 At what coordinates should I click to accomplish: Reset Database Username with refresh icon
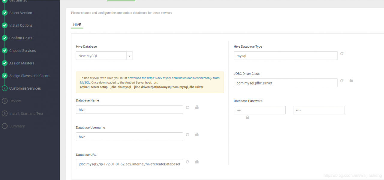pos(187,134)
